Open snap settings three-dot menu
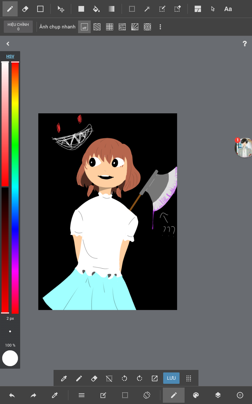This screenshot has width=252, height=404. click(160, 27)
